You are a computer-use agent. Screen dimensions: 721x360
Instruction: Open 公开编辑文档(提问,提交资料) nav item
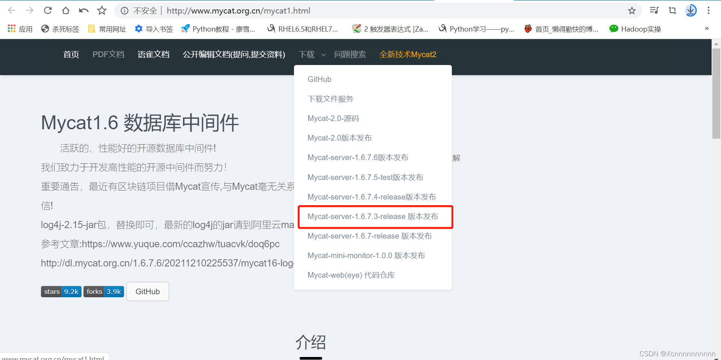(234, 54)
